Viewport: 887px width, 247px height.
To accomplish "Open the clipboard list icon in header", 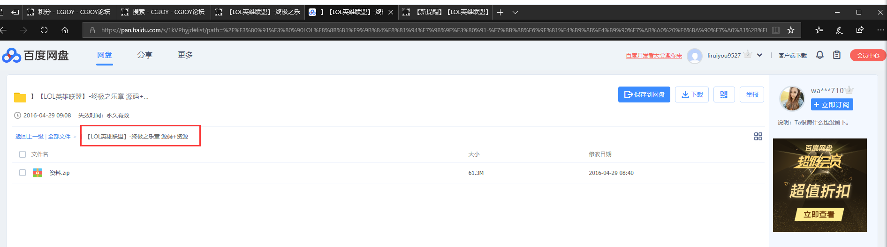I will pos(837,55).
